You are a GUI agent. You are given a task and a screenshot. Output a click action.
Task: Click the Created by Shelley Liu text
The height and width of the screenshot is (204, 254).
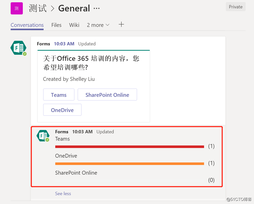(x=69, y=79)
